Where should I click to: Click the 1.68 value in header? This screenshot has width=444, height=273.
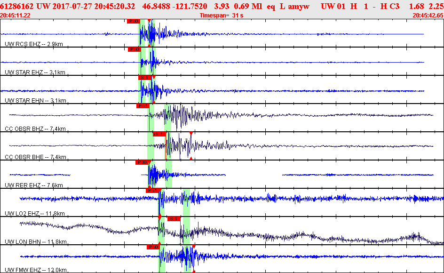[x=417, y=6]
